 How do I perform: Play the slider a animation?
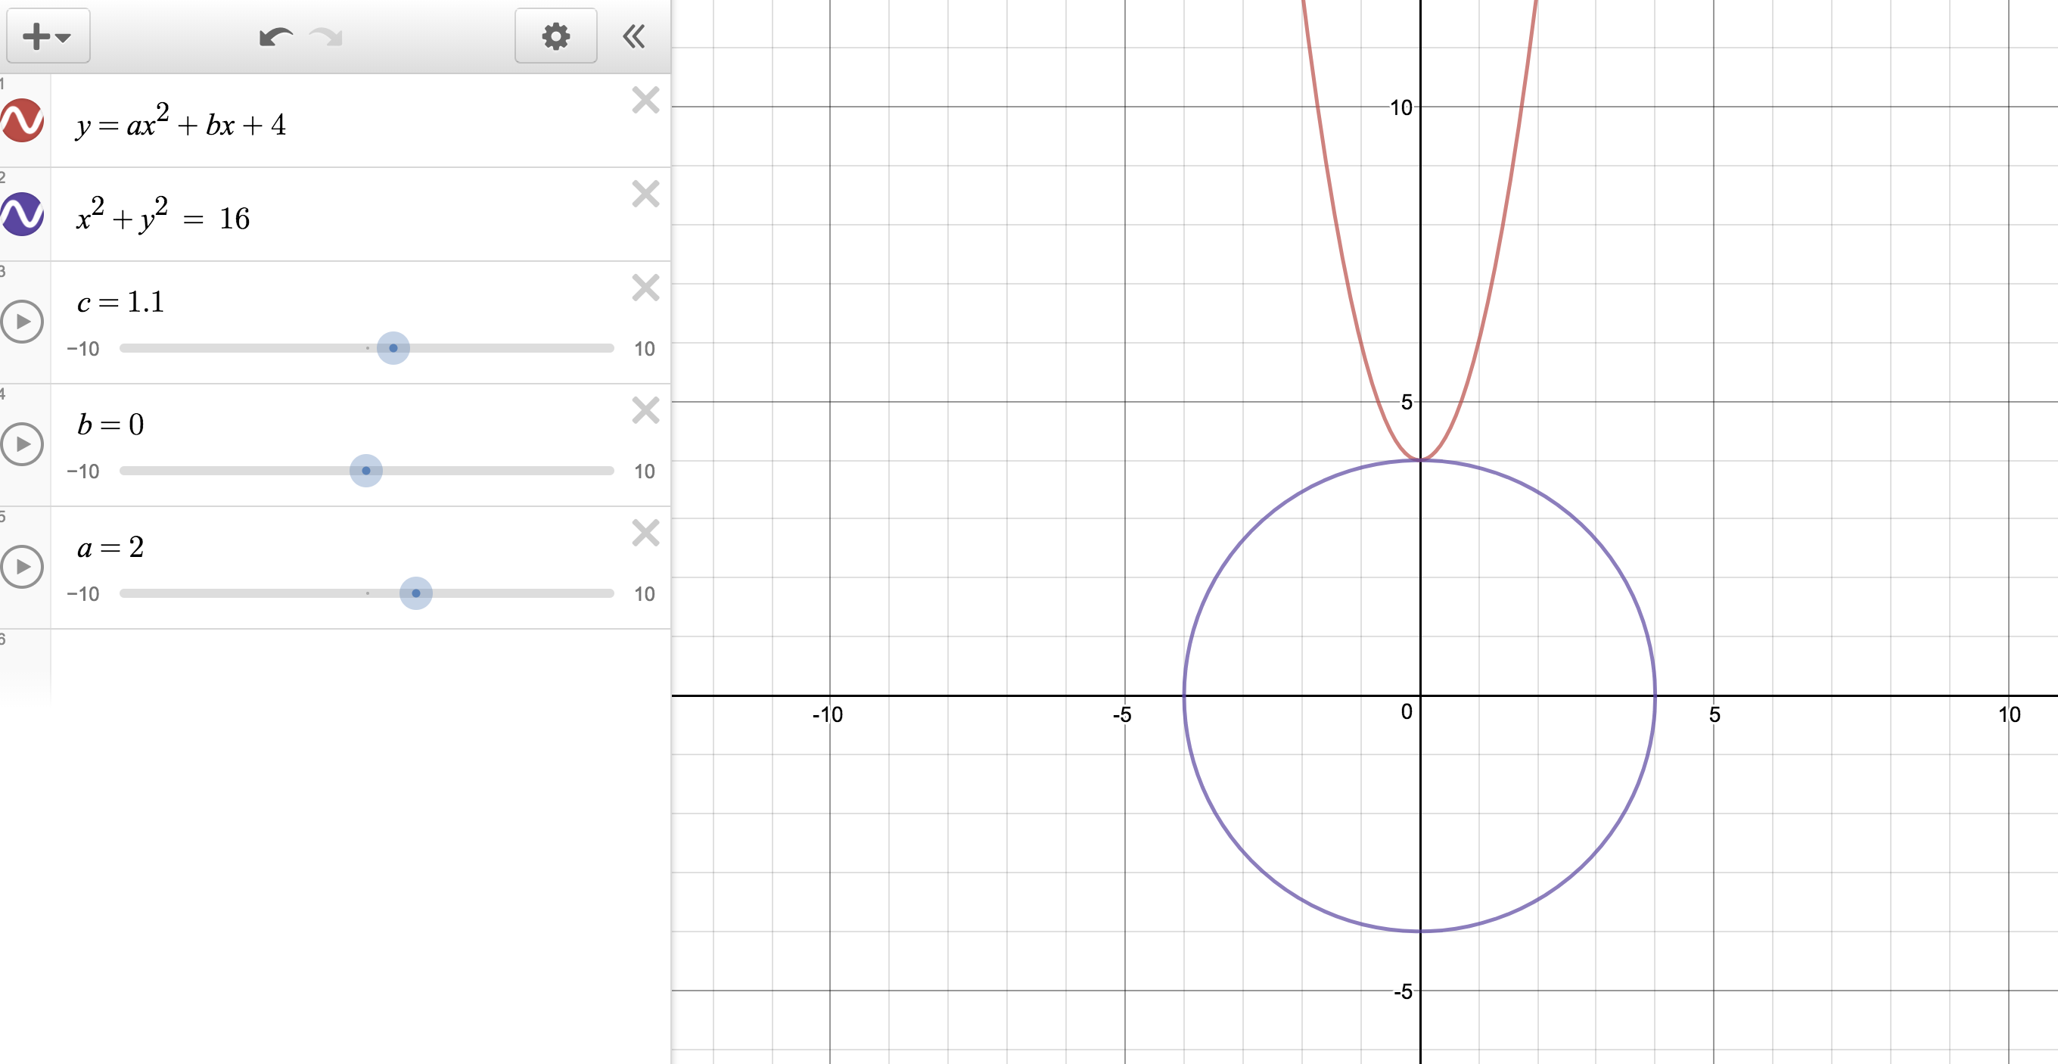point(23,567)
